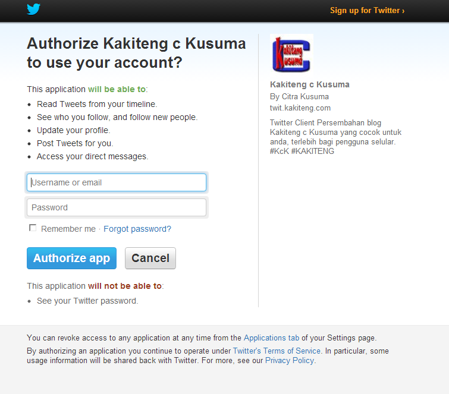Open the Forgot password? link

pyautogui.click(x=137, y=229)
